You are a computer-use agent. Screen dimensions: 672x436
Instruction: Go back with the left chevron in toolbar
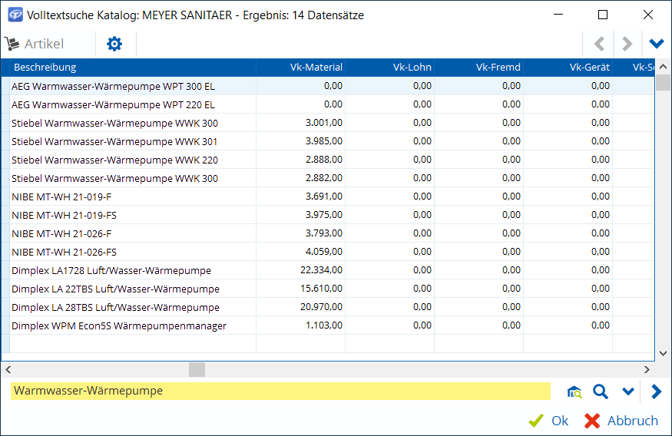[599, 44]
